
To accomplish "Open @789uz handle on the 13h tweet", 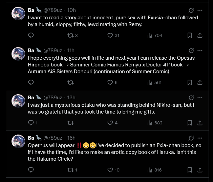I will (x=53, y=98).
